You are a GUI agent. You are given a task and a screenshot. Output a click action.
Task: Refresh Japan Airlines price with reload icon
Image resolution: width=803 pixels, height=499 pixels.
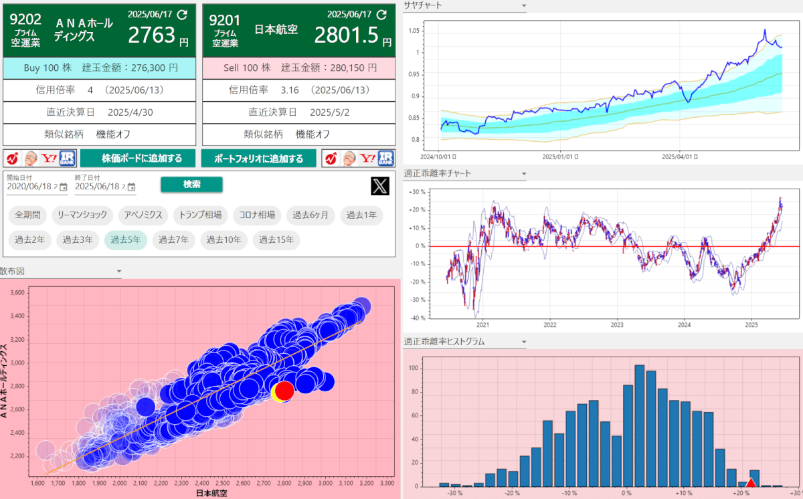click(x=381, y=14)
